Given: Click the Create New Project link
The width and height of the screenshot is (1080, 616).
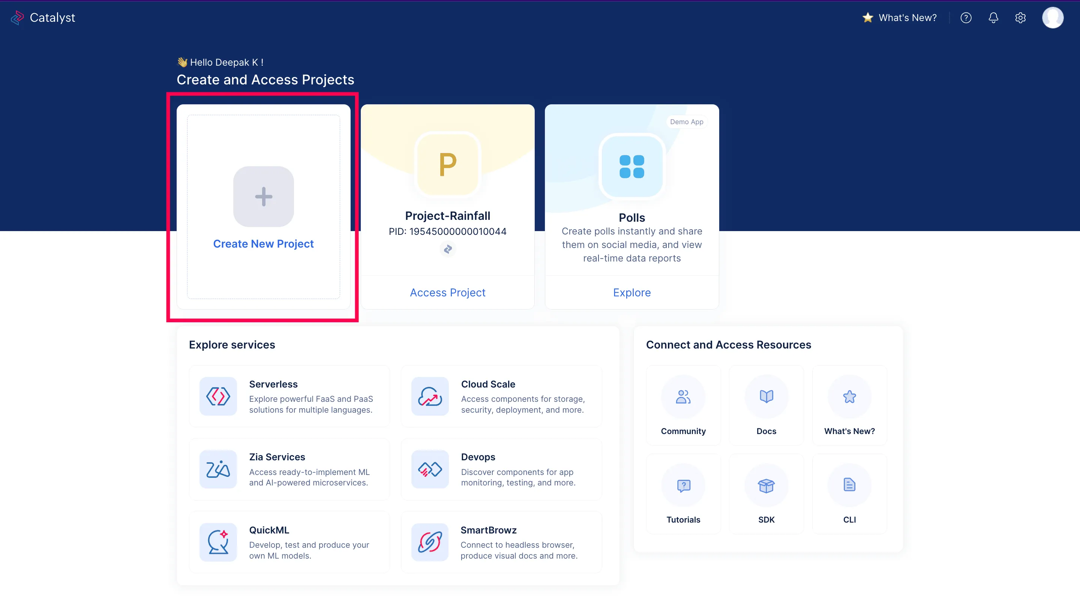Looking at the screenshot, I should [263, 244].
